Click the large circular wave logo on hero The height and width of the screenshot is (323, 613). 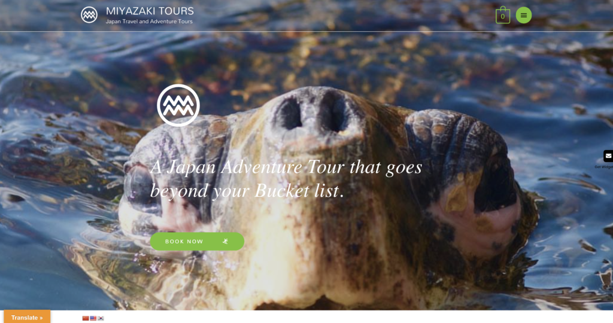click(x=178, y=105)
